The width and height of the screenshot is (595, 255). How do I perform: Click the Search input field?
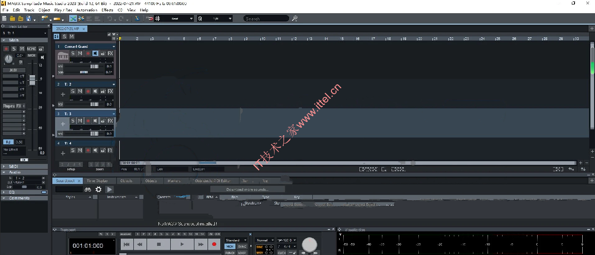(x=266, y=19)
